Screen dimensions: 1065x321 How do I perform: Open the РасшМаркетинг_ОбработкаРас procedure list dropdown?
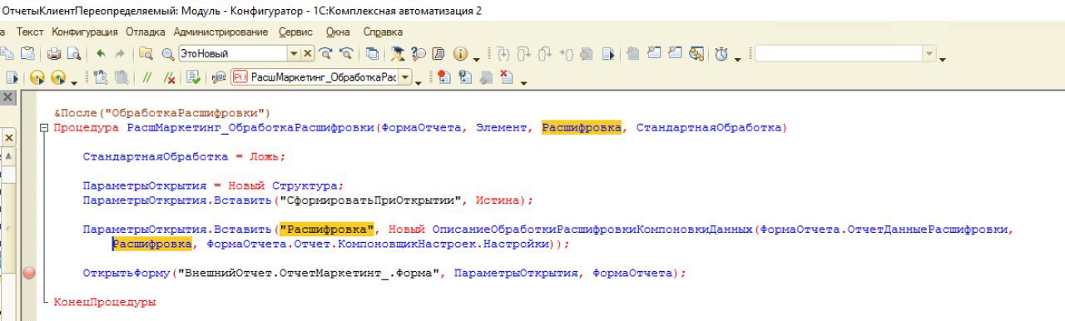(x=405, y=78)
